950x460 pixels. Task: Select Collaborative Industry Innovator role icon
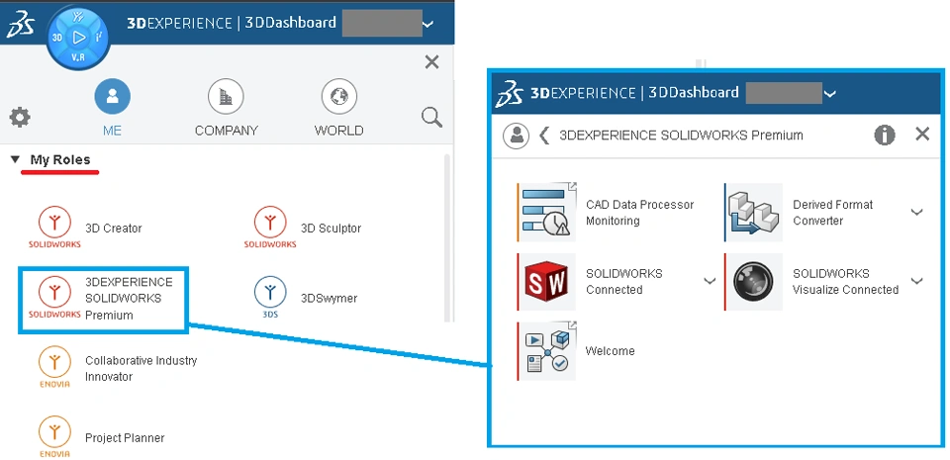click(x=54, y=367)
